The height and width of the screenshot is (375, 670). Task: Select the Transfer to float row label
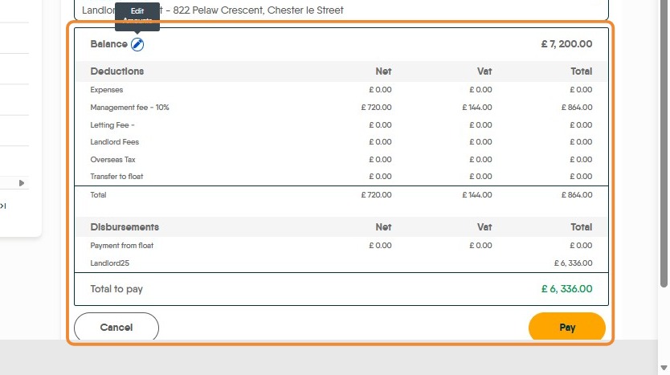(x=117, y=177)
